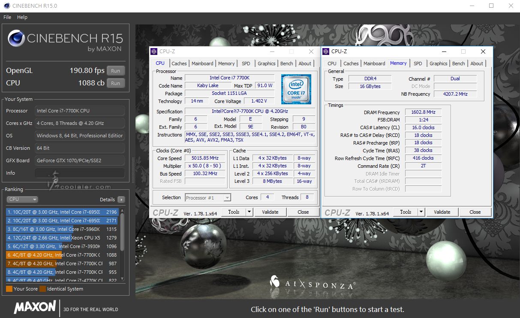Switch to Mainboard tab in right CPU-Z window

(374, 64)
